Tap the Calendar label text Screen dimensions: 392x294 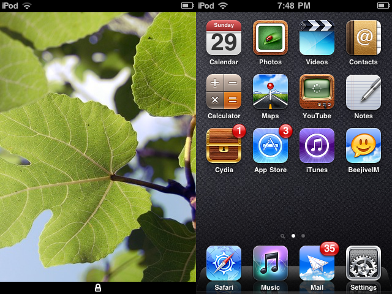click(224, 62)
